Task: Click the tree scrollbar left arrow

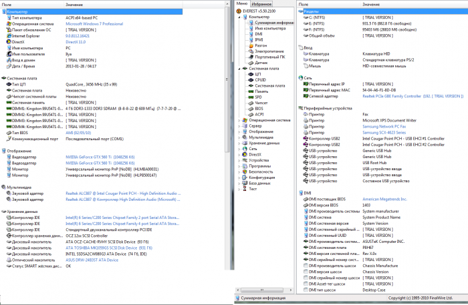Action: 238,290
